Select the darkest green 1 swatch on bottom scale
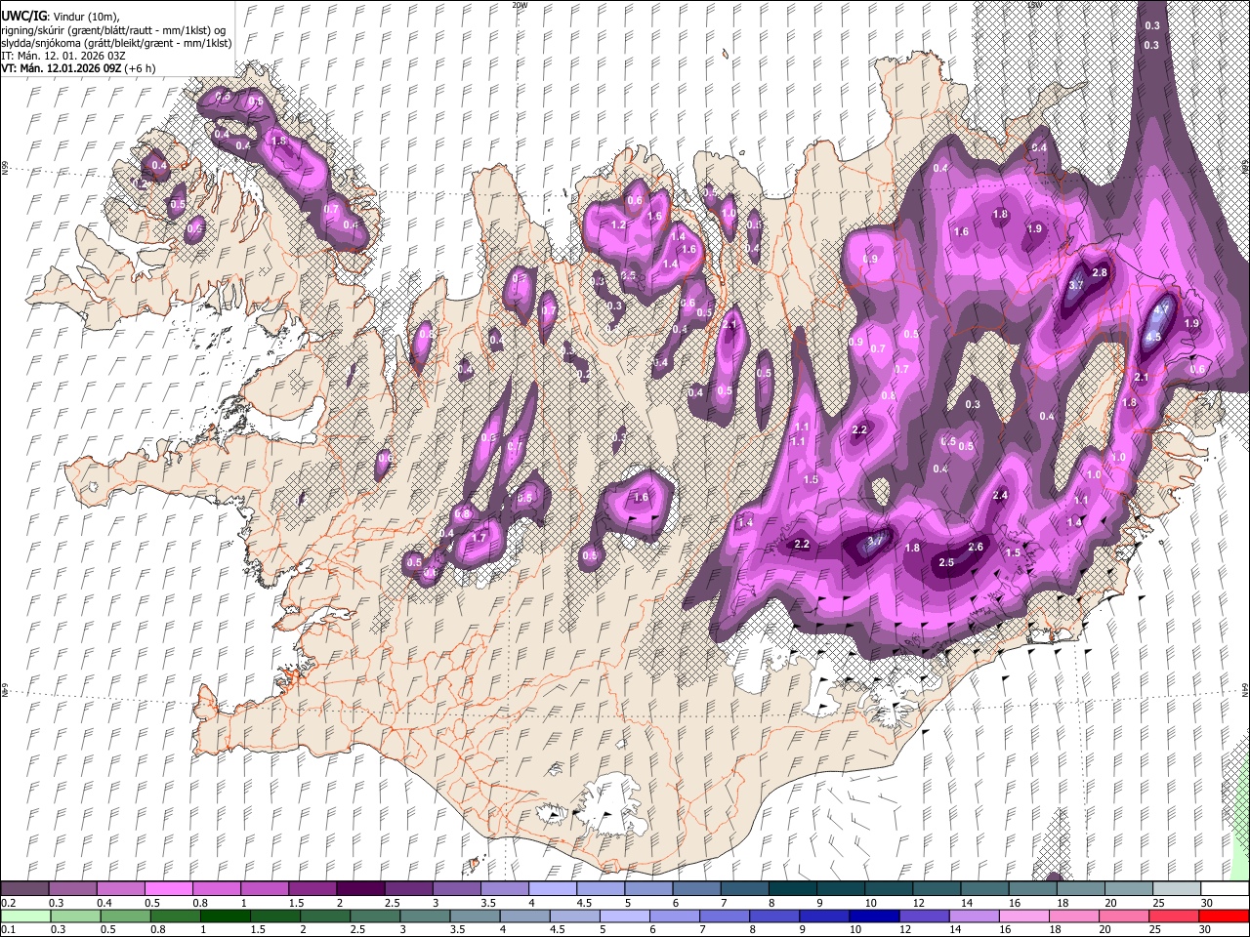 tap(225, 916)
